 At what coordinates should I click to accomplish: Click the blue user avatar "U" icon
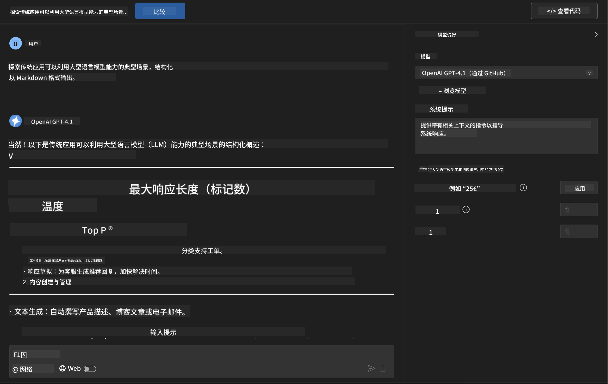click(x=16, y=44)
